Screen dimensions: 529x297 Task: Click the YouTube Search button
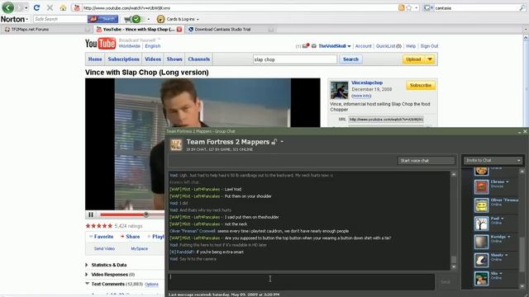pyautogui.click(x=350, y=59)
